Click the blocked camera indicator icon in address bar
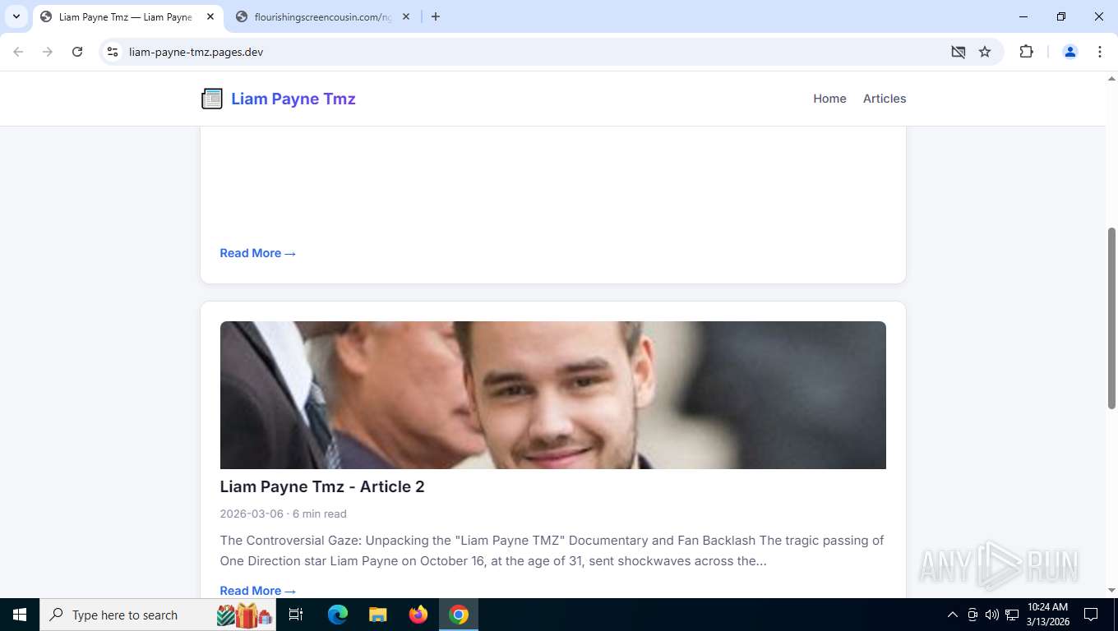 959,52
